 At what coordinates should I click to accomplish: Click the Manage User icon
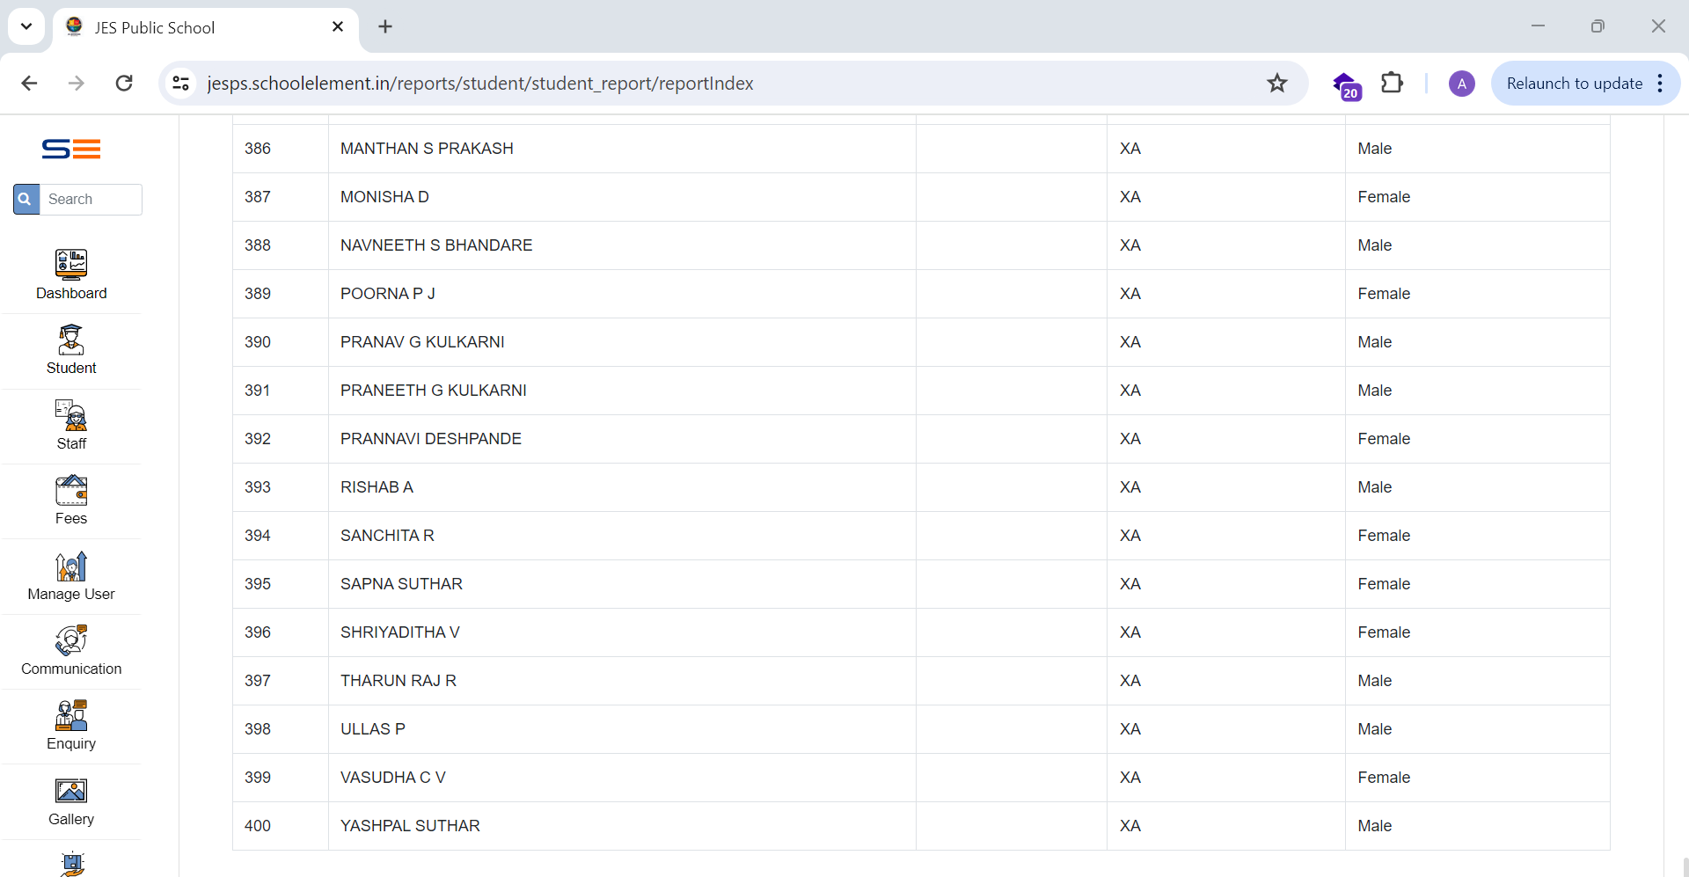[x=71, y=566]
